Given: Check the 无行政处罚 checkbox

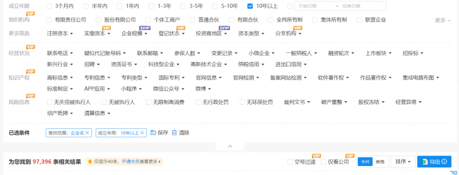Looking at the screenshot, I should (x=198, y=102).
